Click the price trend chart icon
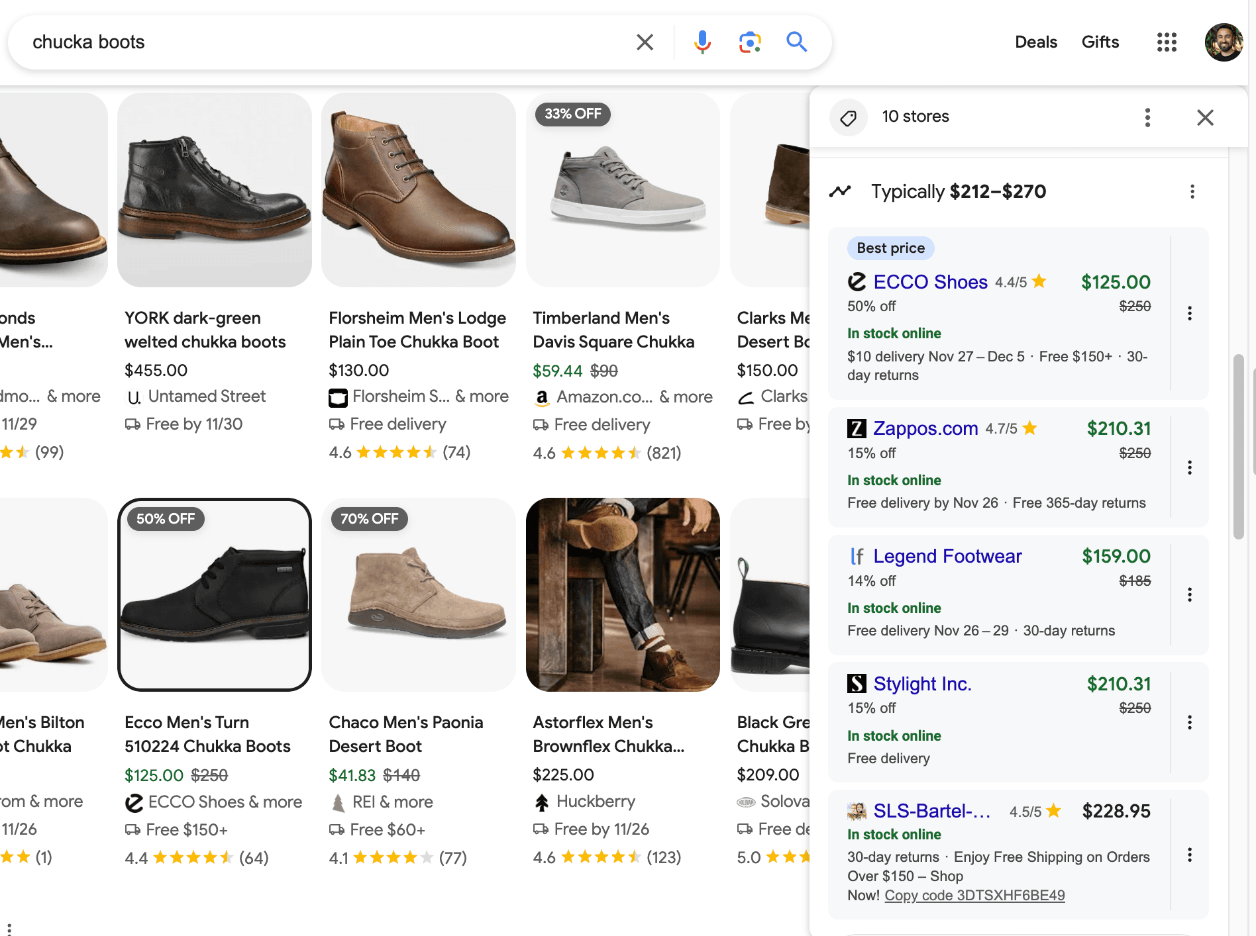The height and width of the screenshot is (936, 1256). [x=841, y=191]
